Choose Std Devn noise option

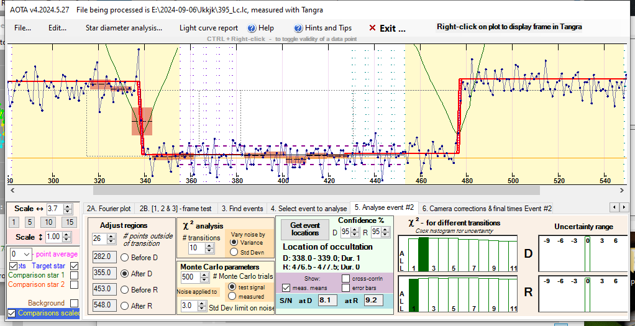233,252
